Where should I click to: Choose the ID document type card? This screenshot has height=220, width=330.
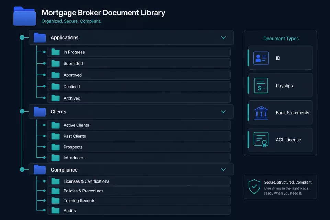280,58
